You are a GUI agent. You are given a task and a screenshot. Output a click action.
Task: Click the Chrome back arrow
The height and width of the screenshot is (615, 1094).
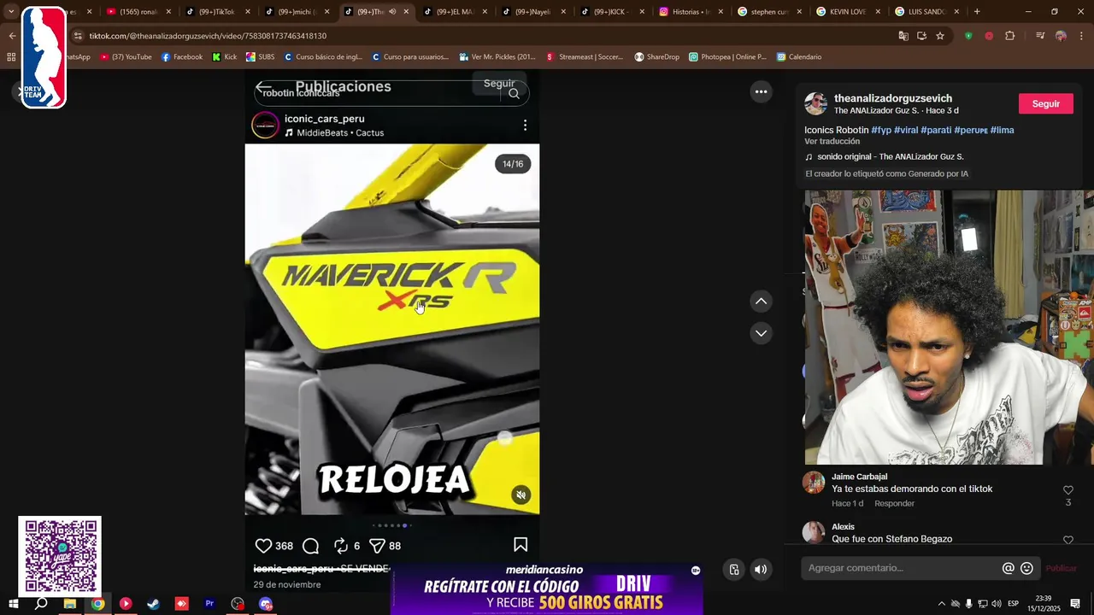pyautogui.click(x=12, y=36)
